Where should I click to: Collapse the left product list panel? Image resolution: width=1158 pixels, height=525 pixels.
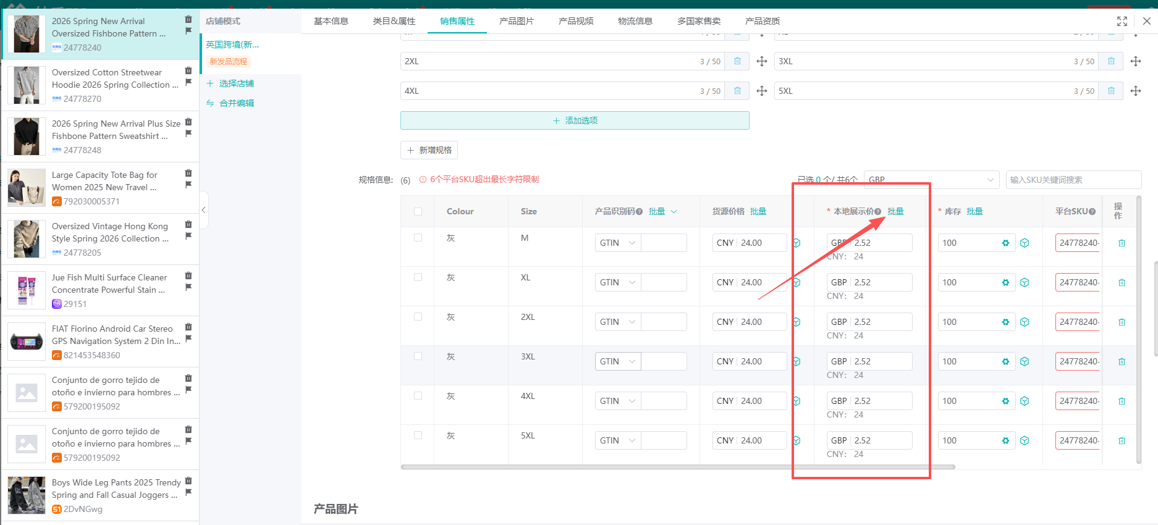pyautogui.click(x=203, y=210)
